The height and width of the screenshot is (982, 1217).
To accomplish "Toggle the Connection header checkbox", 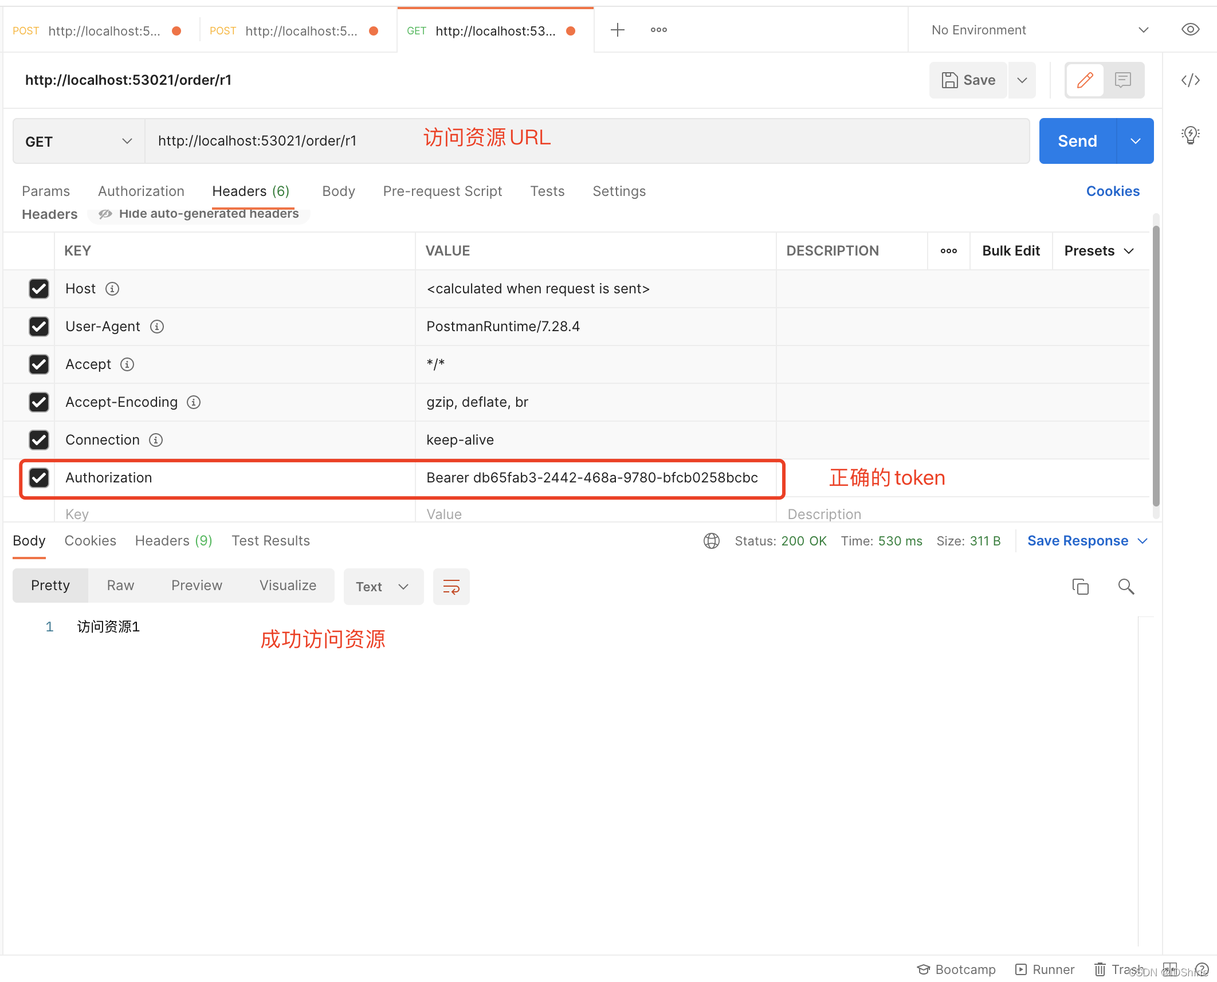I will point(38,439).
